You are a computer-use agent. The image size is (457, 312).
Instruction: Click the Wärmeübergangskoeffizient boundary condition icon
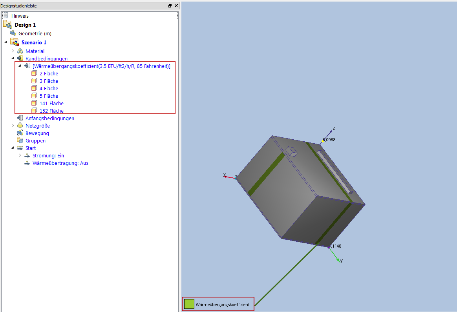tap(27, 66)
